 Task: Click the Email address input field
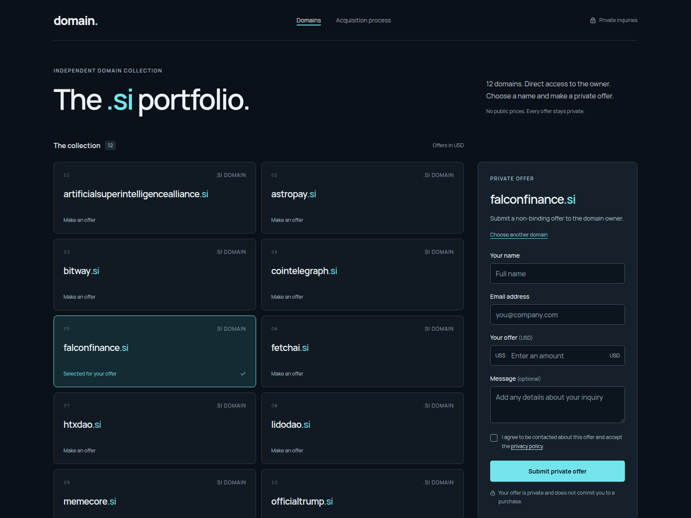click(558, 315)
